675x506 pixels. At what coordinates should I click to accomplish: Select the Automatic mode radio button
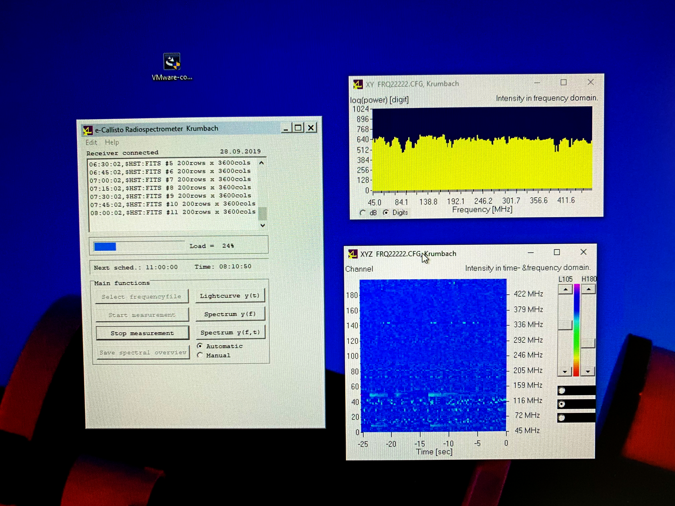pos(200,346)
